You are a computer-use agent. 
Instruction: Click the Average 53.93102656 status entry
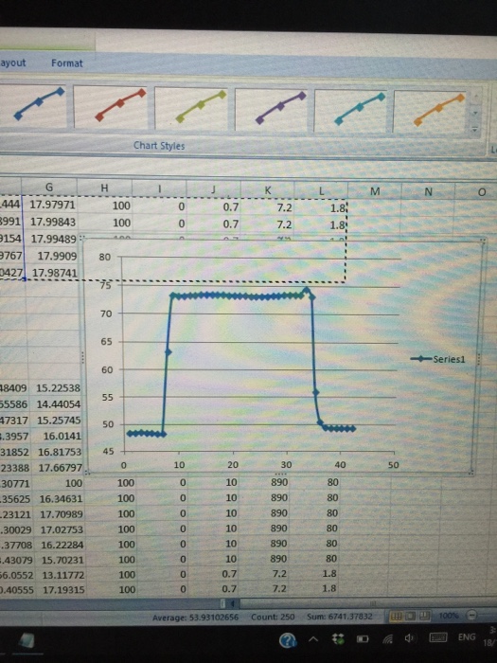195,618
